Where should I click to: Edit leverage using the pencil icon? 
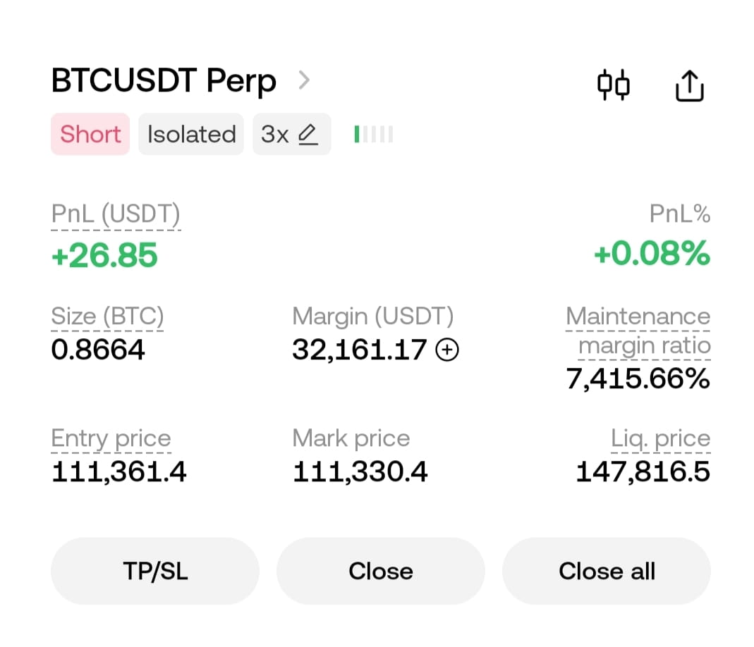pyautogui.click(x=308, y=134)
